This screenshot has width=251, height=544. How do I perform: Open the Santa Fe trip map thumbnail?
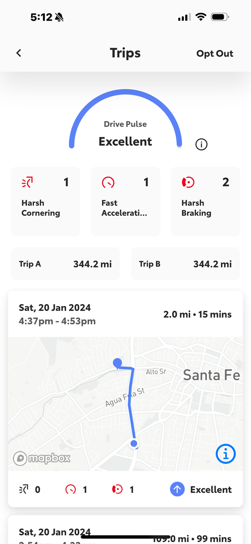point(125,404)
